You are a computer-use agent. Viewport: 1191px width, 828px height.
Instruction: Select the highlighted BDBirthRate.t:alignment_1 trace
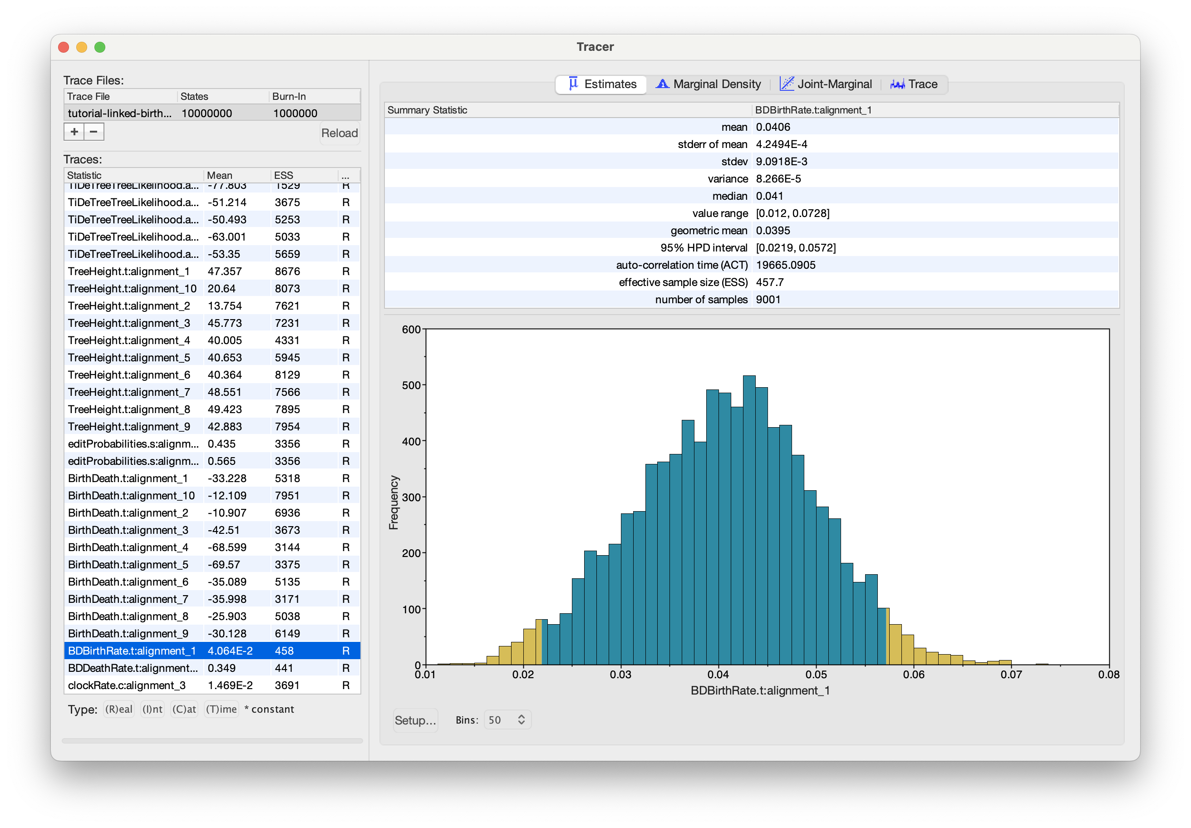[x=212, y=651]
